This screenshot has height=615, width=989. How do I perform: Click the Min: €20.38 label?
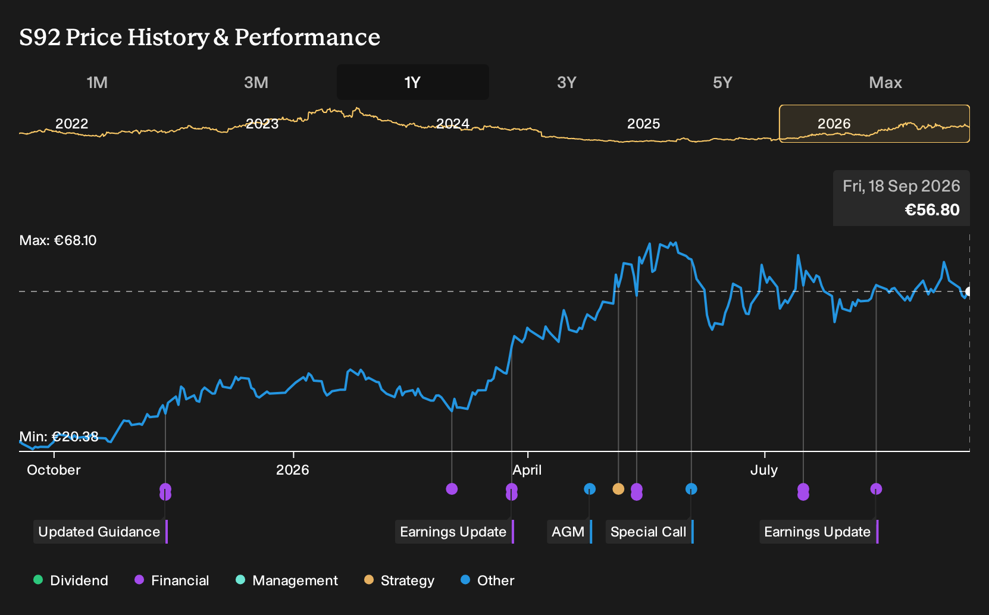tap(59, 437)
